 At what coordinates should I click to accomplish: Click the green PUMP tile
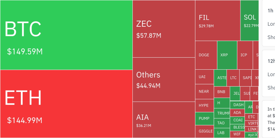click(204, 119)
